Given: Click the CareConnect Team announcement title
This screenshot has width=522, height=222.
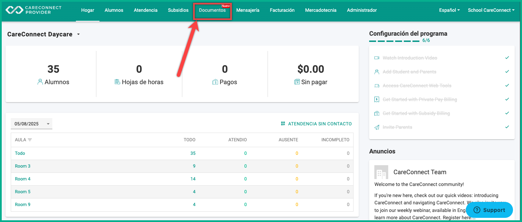Looking at the screenshot, I should pos(420,172).
